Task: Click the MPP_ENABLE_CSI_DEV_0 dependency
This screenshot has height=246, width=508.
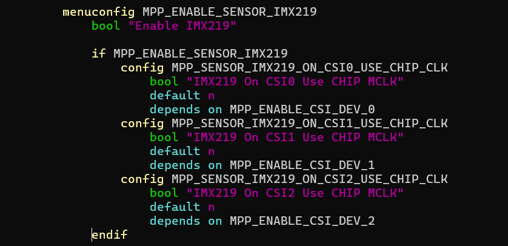Action: 302,109
